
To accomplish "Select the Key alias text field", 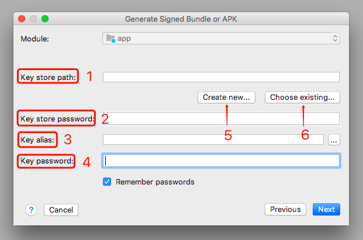I will pyautogui.click(x=213, y=140).
